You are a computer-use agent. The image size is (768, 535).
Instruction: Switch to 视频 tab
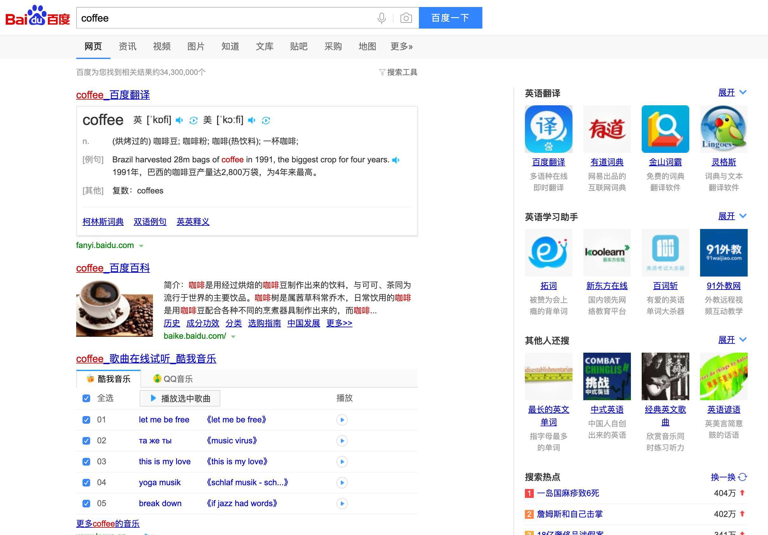point(162,46)
